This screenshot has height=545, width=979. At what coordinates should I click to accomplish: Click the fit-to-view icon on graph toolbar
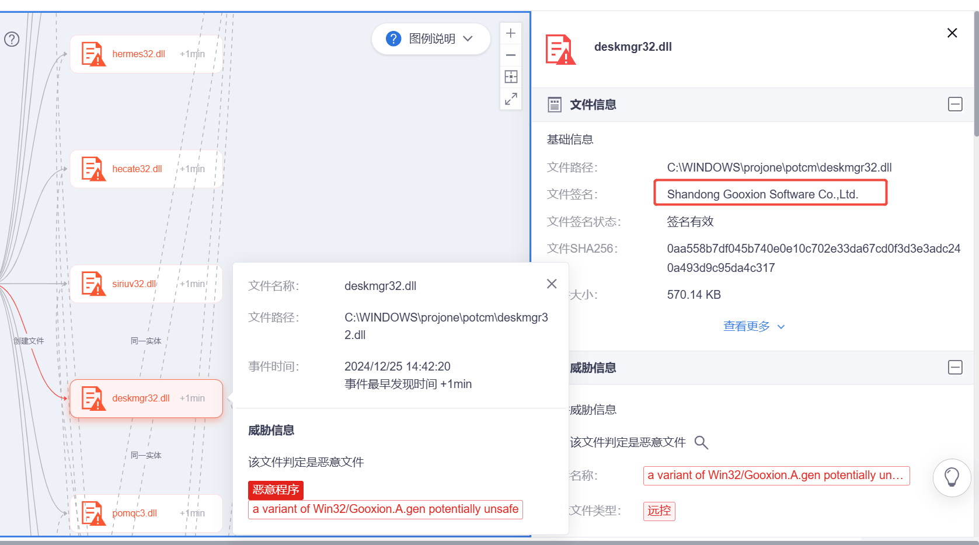coord(510,76)
